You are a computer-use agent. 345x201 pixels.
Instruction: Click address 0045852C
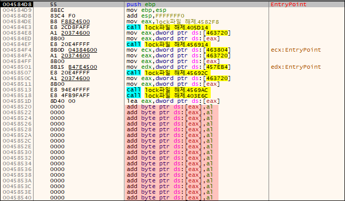pos(17,141)
